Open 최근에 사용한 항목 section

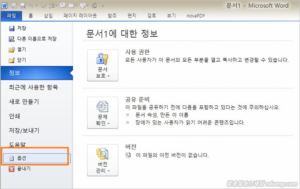click(34, 88)
